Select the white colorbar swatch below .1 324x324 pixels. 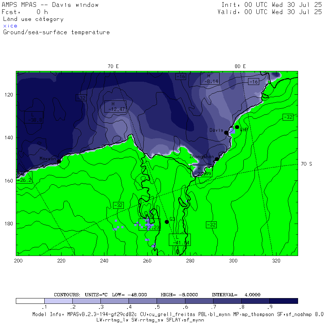pyautogui.click(x=30, y=301)
